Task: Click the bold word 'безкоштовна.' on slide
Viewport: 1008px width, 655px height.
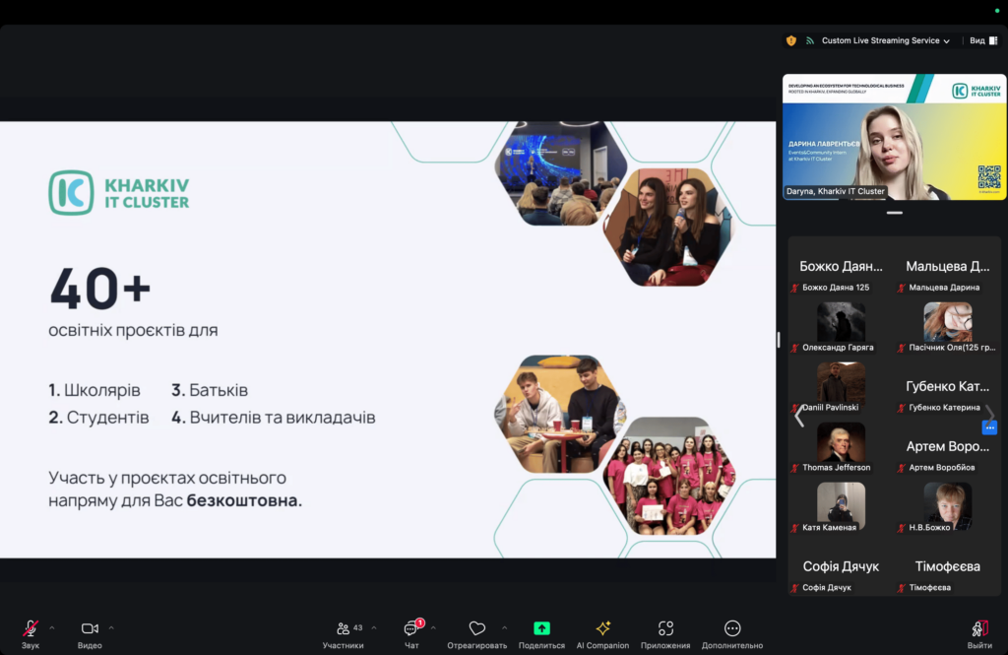Action: 244,500
